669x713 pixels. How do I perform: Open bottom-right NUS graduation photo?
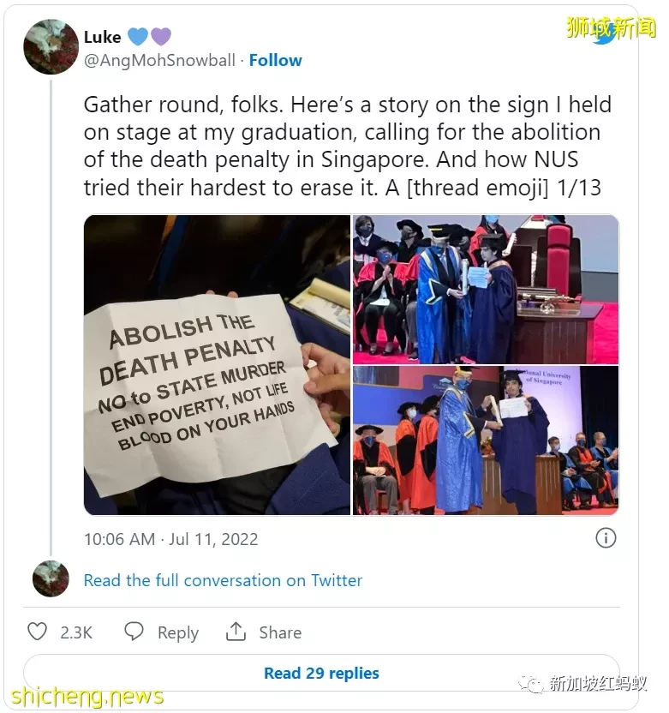point(486,440)
